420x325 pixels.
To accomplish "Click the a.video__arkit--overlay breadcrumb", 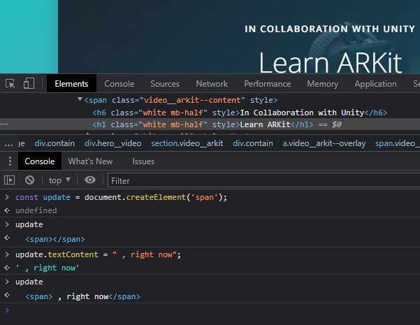I will click(x=324, y=143).
